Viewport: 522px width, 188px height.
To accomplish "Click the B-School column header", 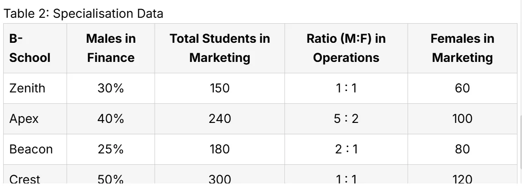I will click(30, 48).
